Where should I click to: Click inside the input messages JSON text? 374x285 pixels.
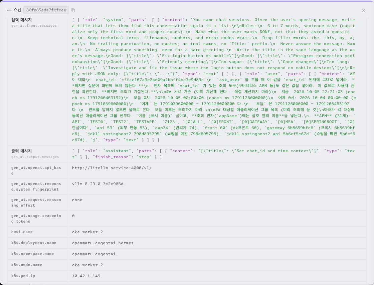[x=213, y=80]
